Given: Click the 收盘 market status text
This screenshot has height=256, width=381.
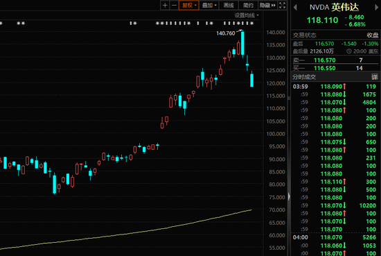Looking at the screenshot, I should 373,35.
